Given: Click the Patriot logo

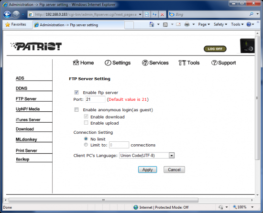Looking at the screenshot, I should point(36,46).
